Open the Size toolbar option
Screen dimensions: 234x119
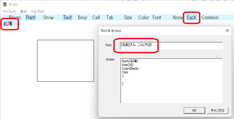[x=128, y=17]
